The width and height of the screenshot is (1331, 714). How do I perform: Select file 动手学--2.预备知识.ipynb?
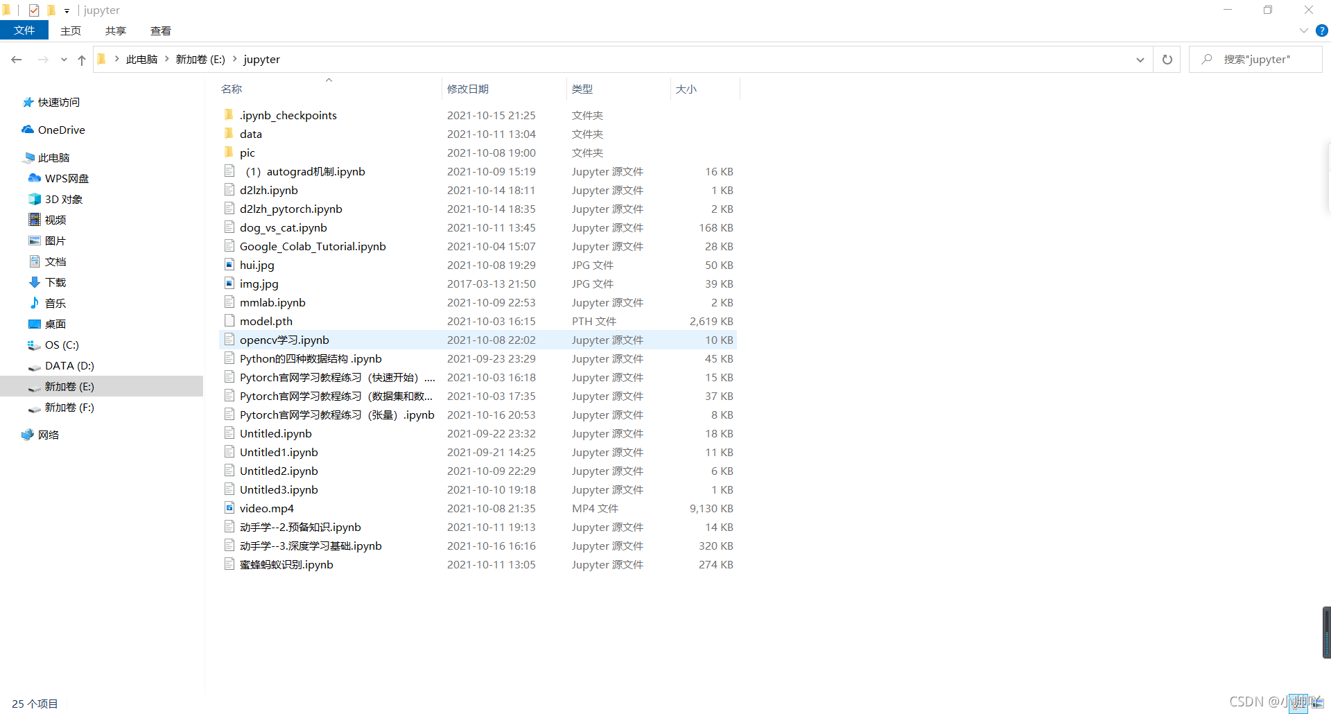click(x=300, y=527)
